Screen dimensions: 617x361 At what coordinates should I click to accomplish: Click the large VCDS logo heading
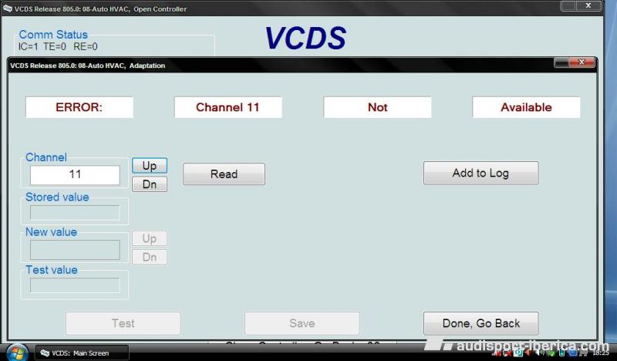305,39
